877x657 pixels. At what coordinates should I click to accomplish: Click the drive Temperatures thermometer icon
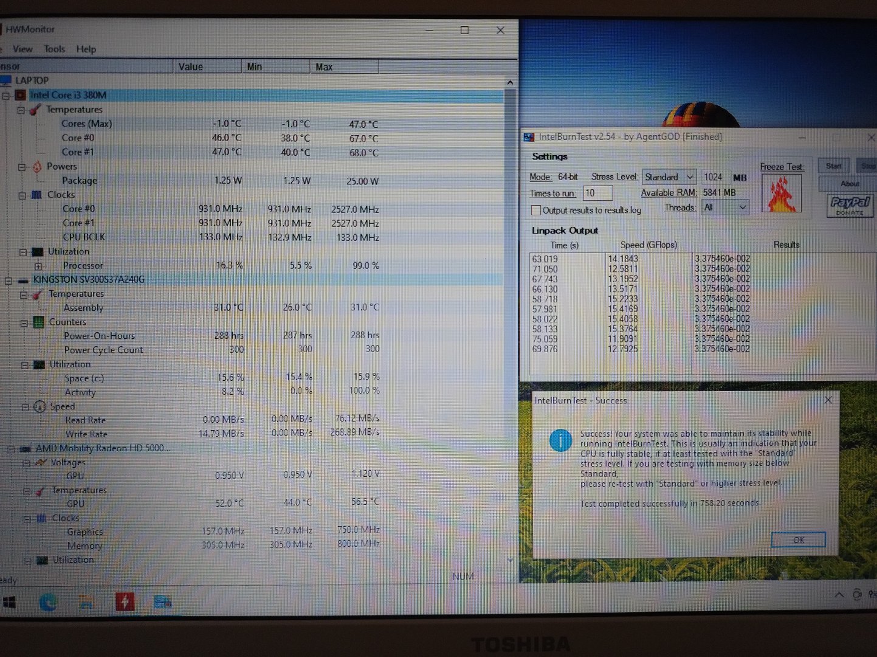click(x=38, y=294)
